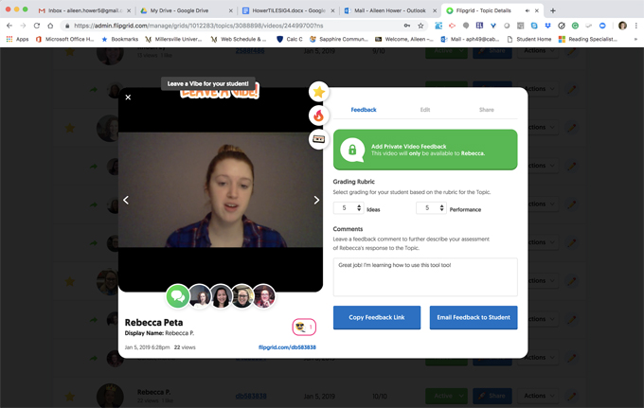
Task: Go to the previous video with left arrow
Action: (126, 200)
